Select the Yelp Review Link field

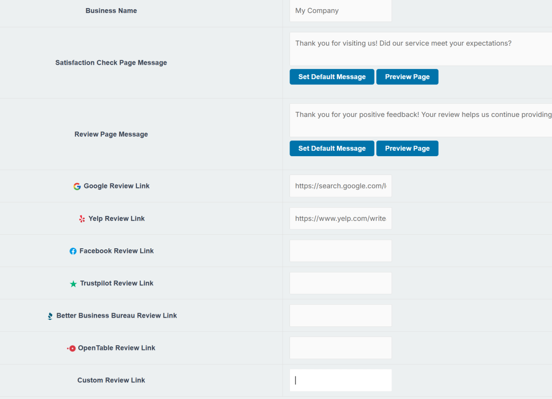340,218
